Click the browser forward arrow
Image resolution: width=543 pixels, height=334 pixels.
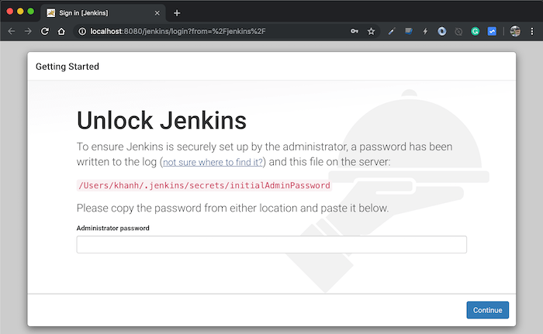(28, 32)
